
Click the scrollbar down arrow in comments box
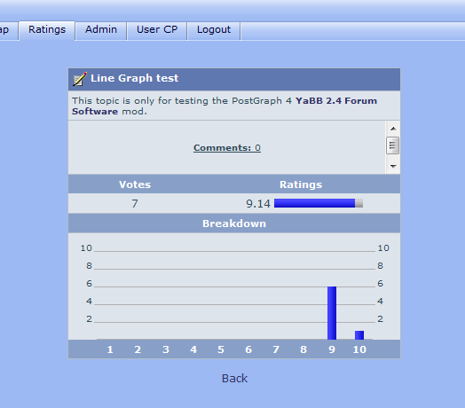click(393, 167)
